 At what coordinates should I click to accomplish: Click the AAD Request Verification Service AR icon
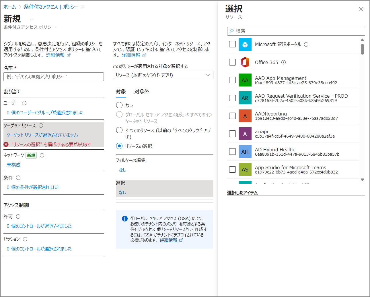245,98
